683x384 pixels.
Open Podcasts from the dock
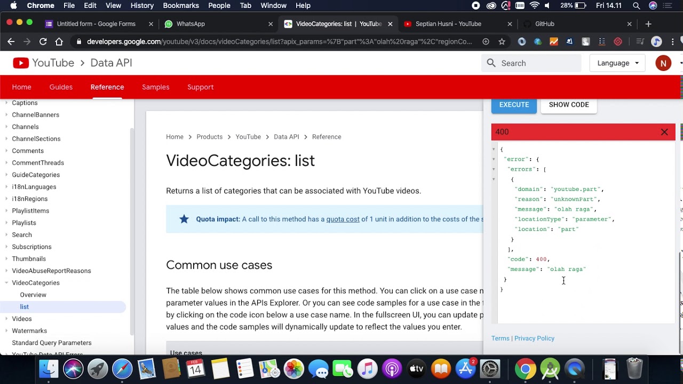tap(392, 369)
